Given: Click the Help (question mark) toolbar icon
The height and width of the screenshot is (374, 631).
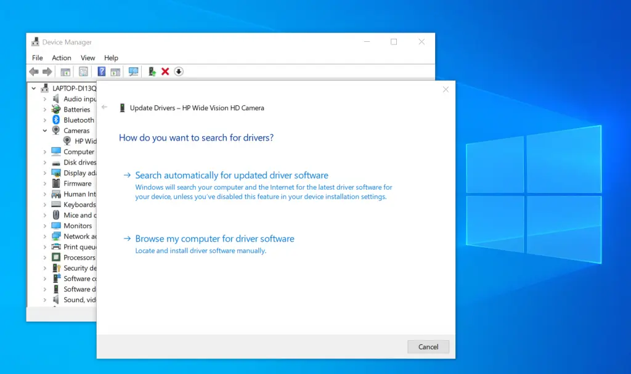Looking at the screenshot, I should click(102, 71).
